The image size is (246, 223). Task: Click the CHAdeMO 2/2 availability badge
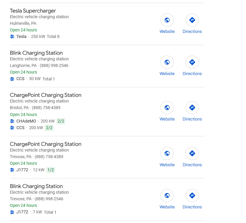61,121
